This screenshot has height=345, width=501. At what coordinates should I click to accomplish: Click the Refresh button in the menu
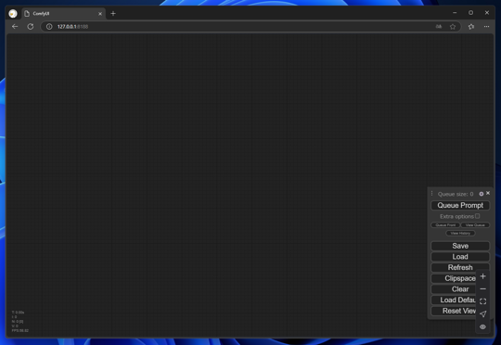[460, 267]
